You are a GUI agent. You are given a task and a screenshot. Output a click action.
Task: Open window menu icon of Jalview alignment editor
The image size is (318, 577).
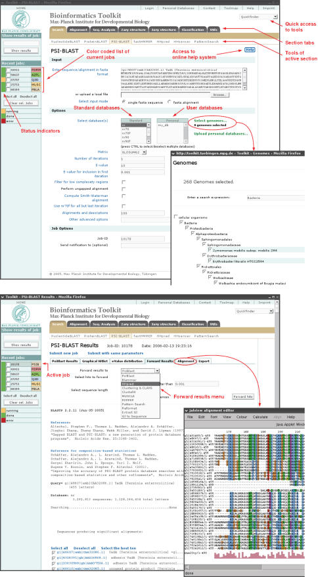point(187,410)
